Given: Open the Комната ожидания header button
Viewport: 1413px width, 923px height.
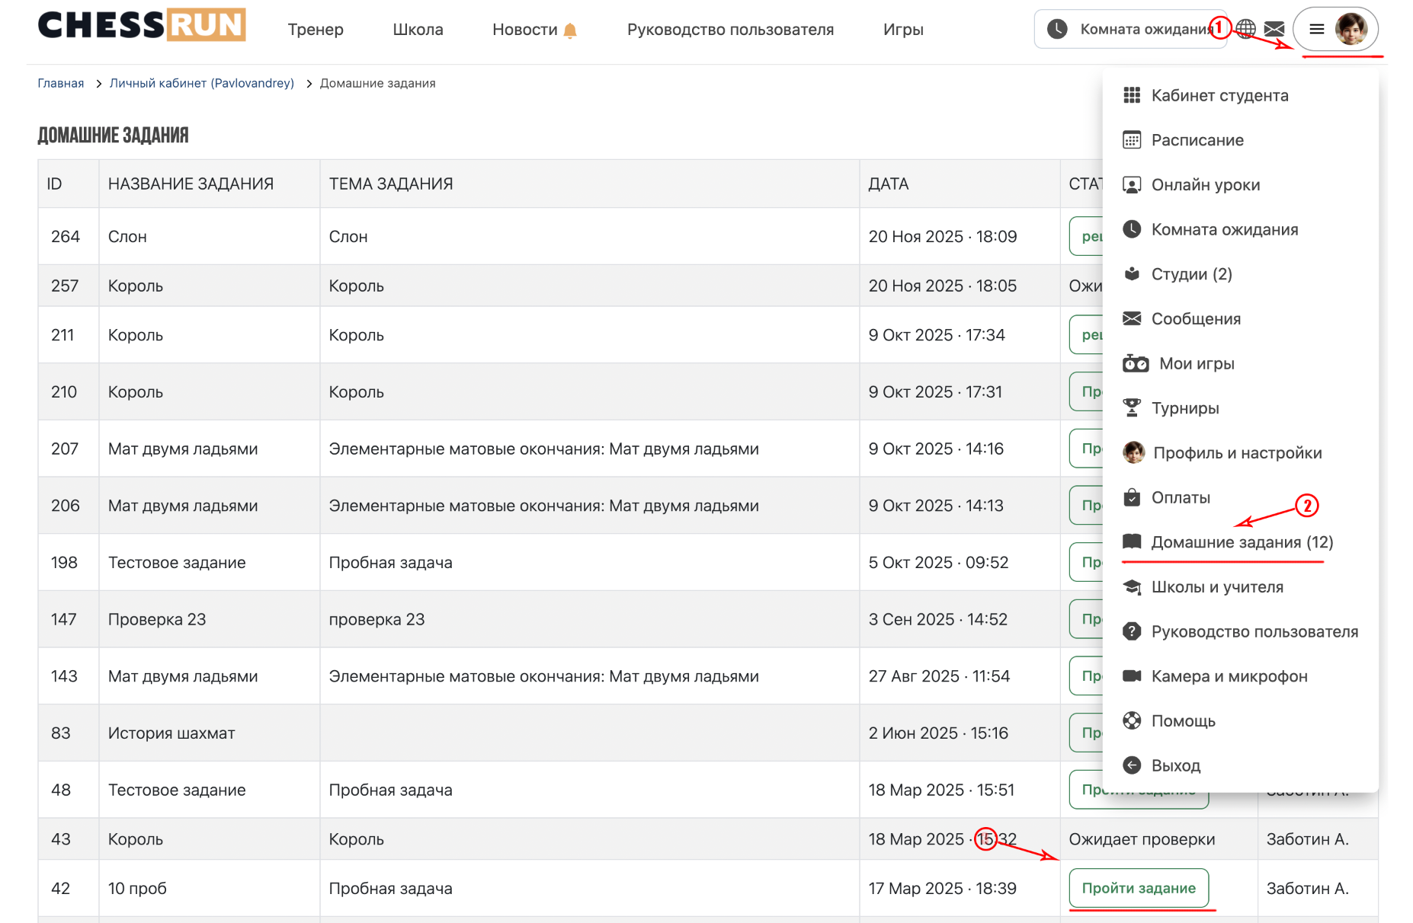Looking at the screenshot, I should pos(1131,29).
